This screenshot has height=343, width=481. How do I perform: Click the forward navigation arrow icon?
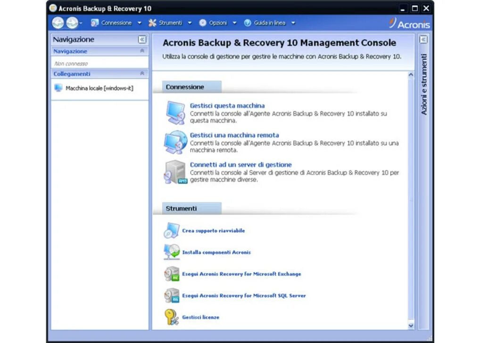(72, 23)
